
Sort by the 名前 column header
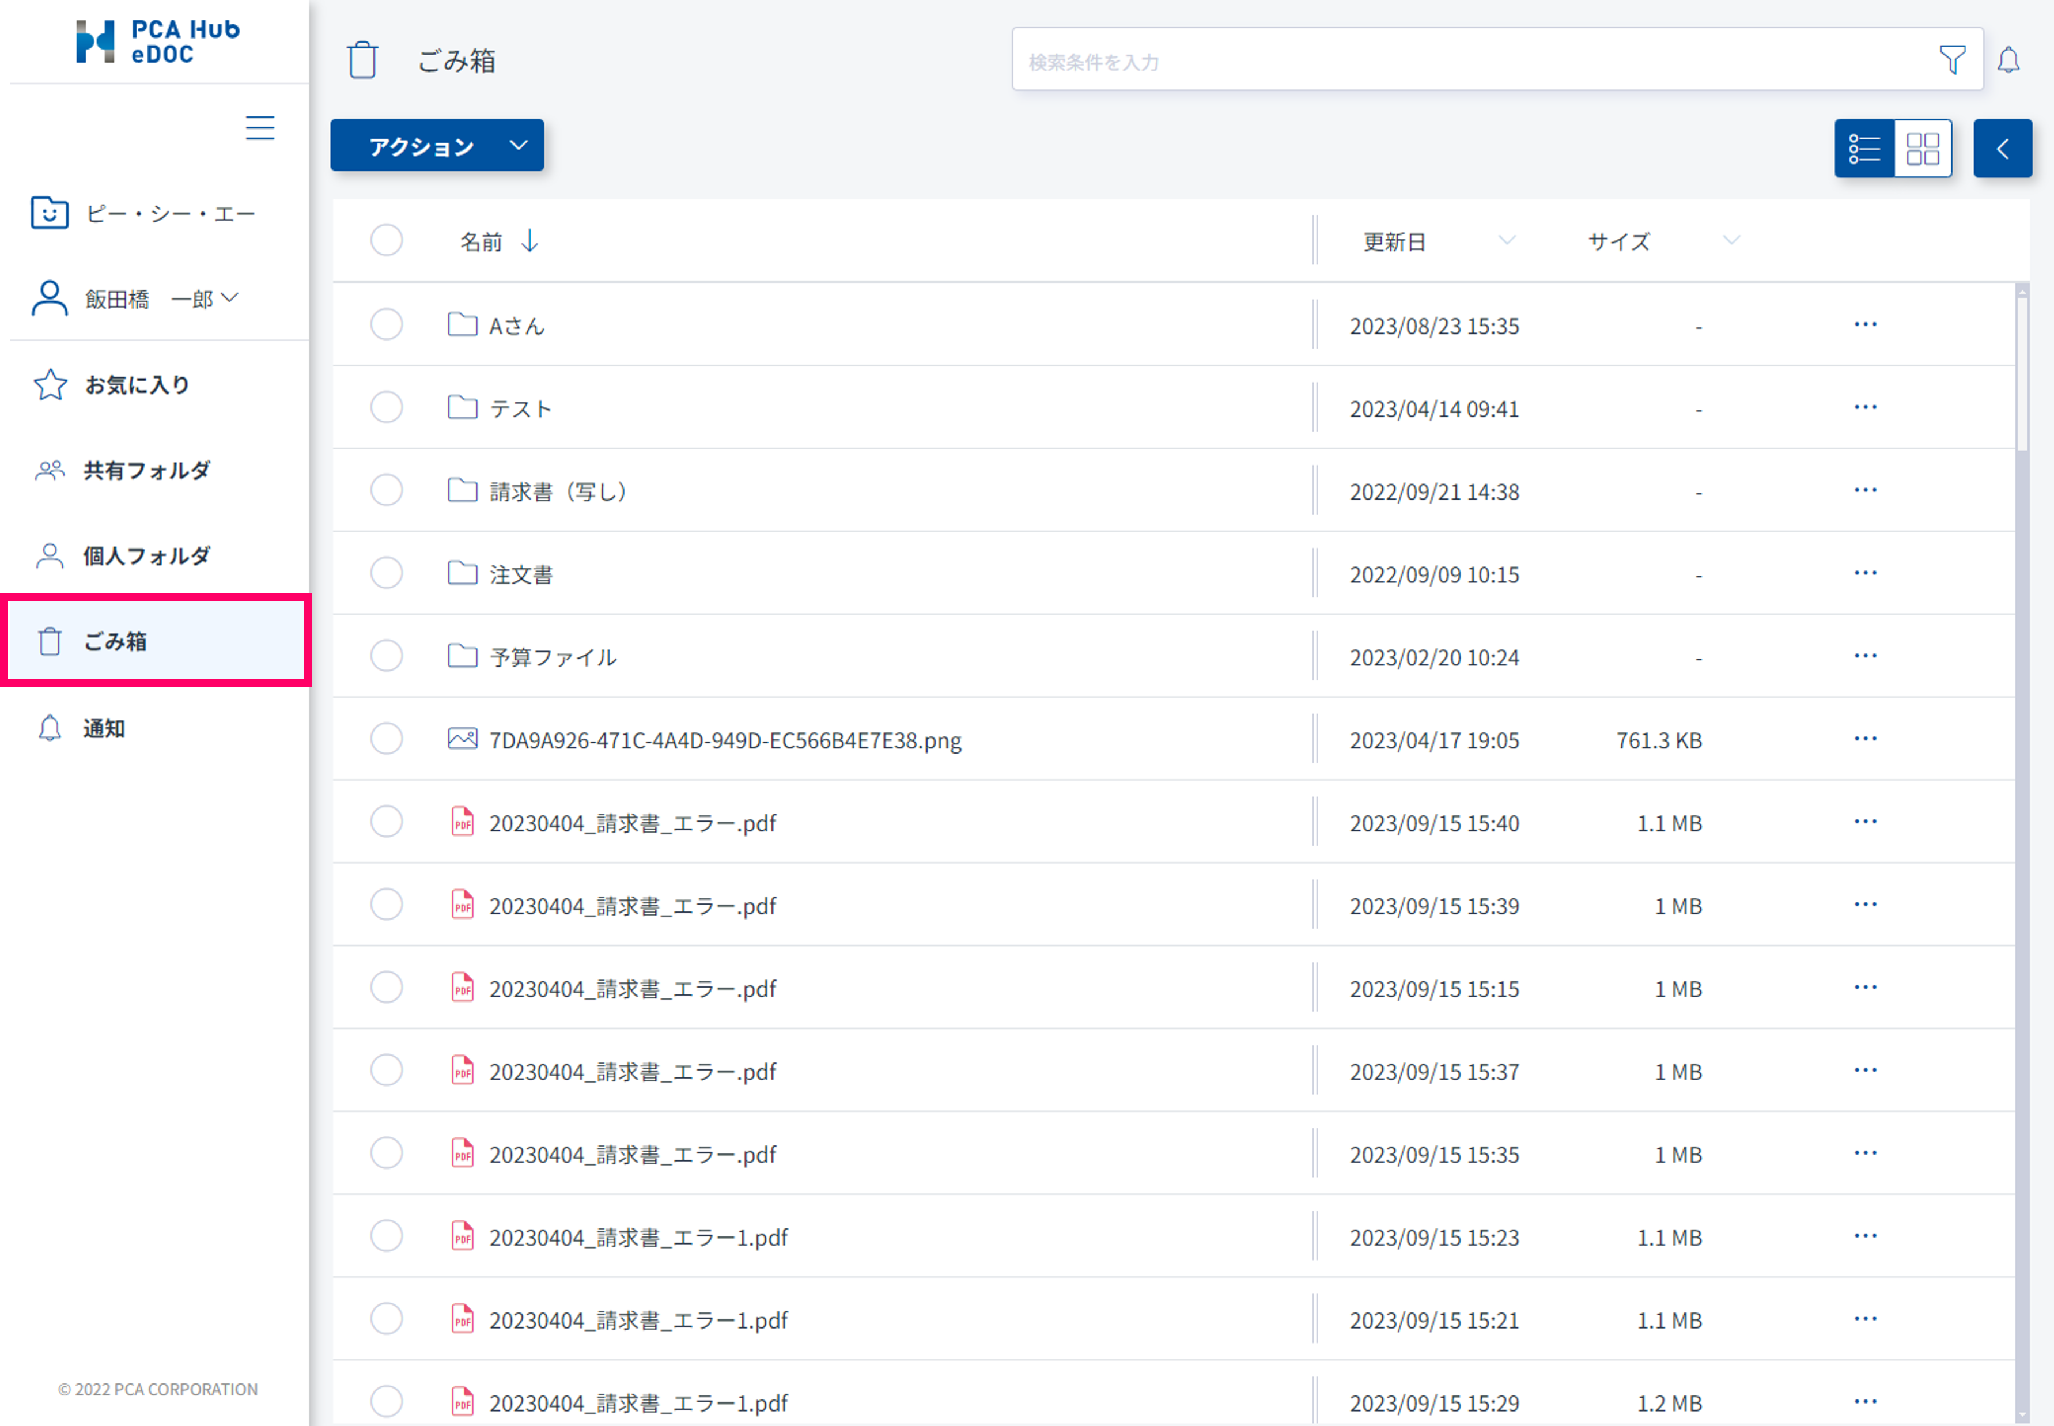[x=482, y=241]
